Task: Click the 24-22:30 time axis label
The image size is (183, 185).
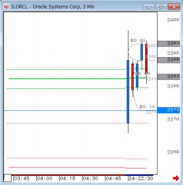Action: [x=141, y=179]
